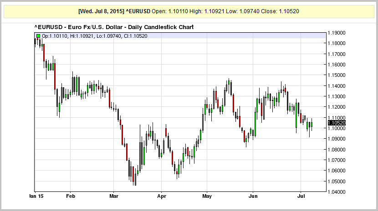The height and width of the screenshot is (211, 378).
Task: Click the 1.07000 price axis label
Action: click(x=337, y=160)
